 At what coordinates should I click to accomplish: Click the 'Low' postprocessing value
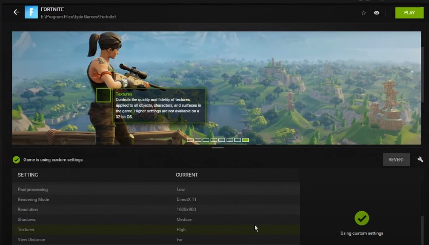click(180, 189)
